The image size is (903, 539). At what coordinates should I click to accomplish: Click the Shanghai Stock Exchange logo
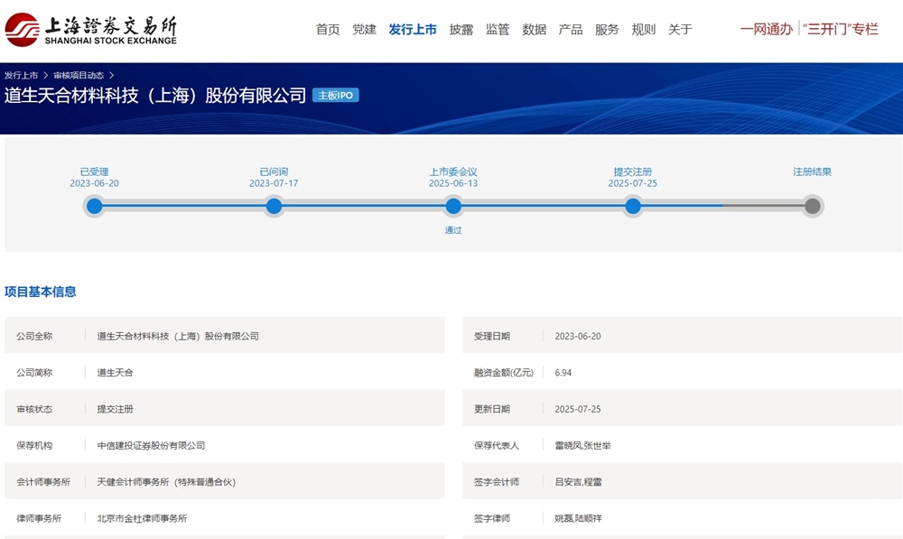91,29
